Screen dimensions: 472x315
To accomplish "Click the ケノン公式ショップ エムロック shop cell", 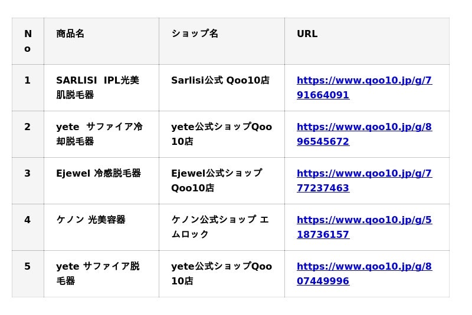I will (x=219, y=227).
